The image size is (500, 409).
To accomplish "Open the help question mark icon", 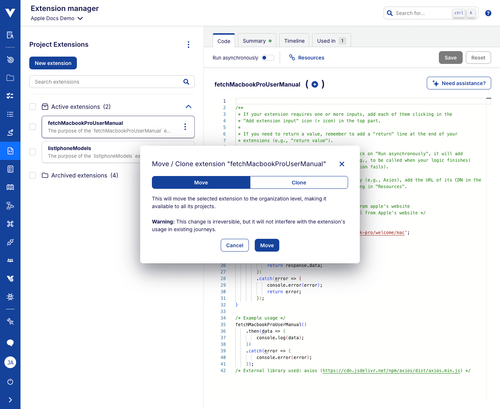I will [x=488, y=13].
